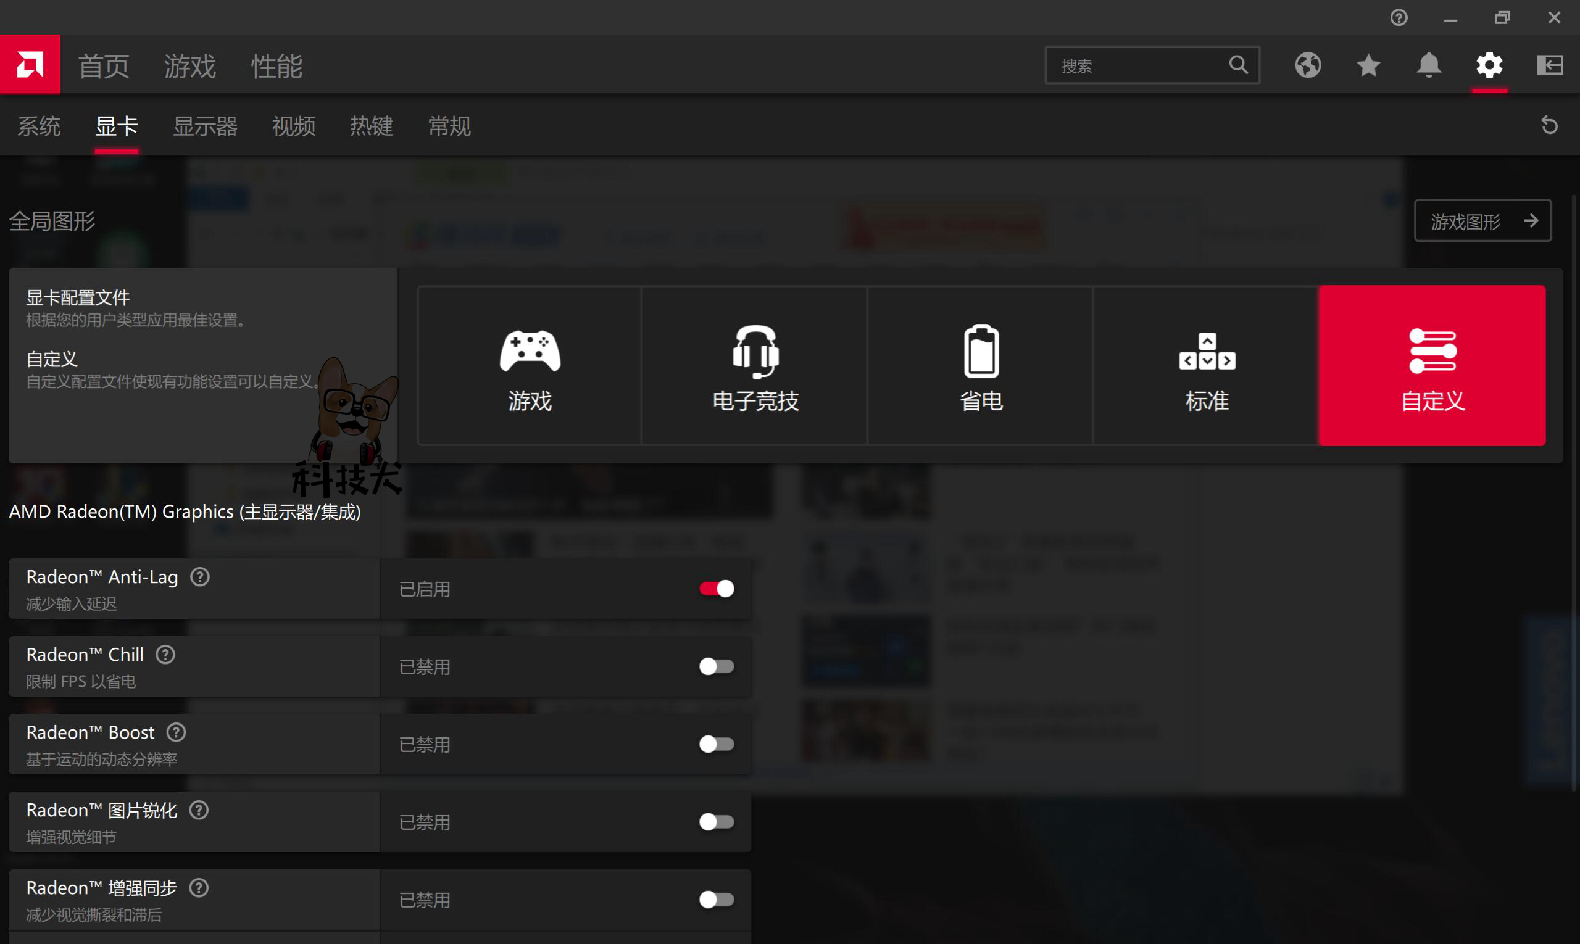Disable Radeon Anti-Lag toggle
Viewport: 1580px width, 944px height.
pos(717,589)
